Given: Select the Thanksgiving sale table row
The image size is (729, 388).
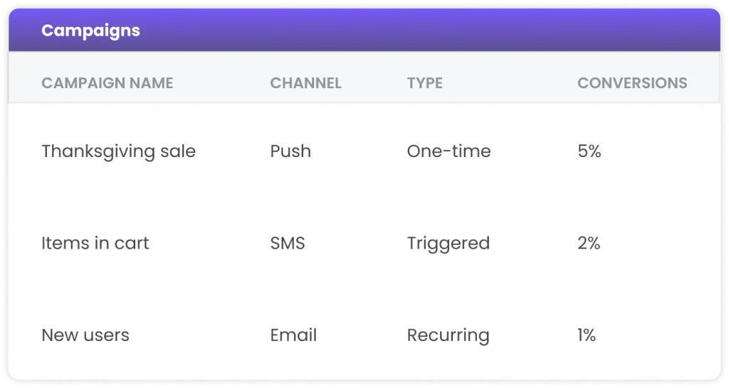Looking at the screenshot, I should point(364,151).
